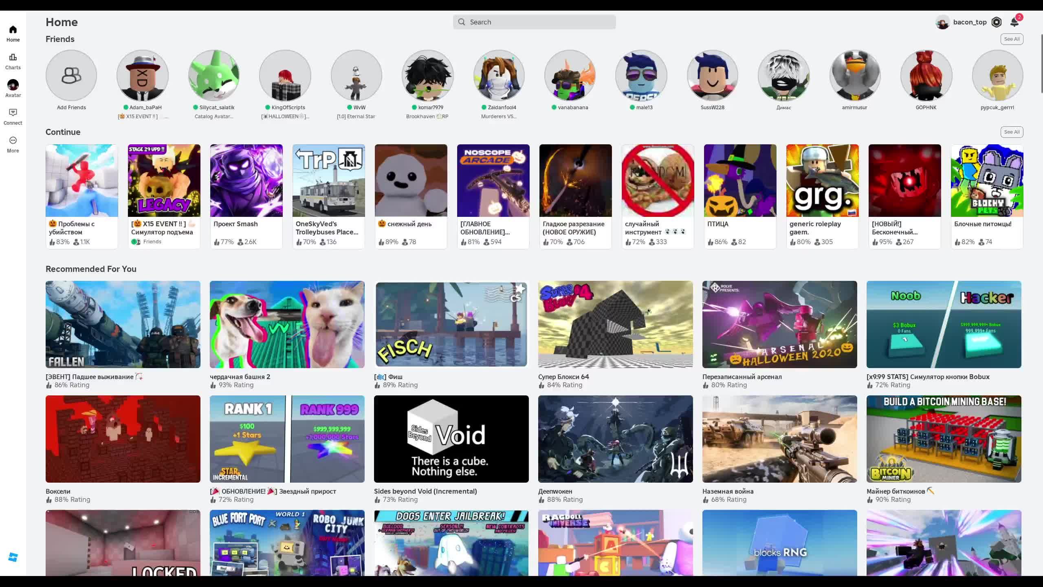This screenshot has width=1043, height=587.
Task: Open Симулятор кнопки Bobux thumbnail
Action: pyautogui.click(x=944, y=324)
